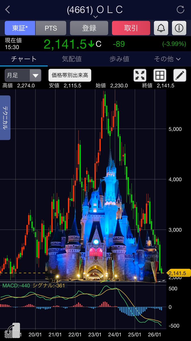This screenshot has width=191, height=341.
Task: Click the 21/01 date axis label
Action: point(55,334)
